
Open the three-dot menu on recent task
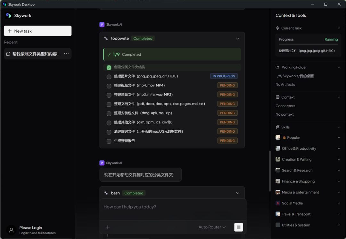tap(66, 54)
